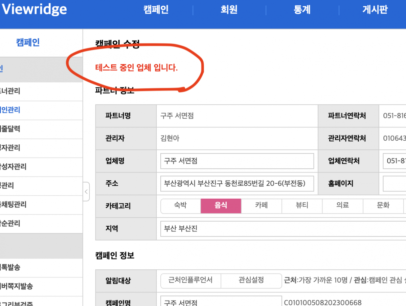
Task: Select the 음식 category option
Action: coord(221,206)
